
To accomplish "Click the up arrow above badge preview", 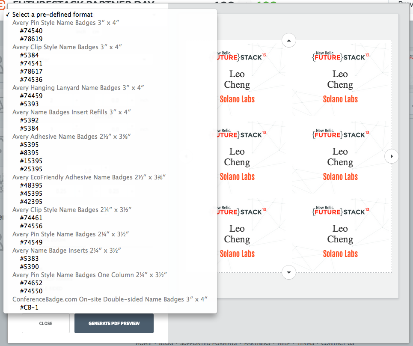I will point(289,40).
